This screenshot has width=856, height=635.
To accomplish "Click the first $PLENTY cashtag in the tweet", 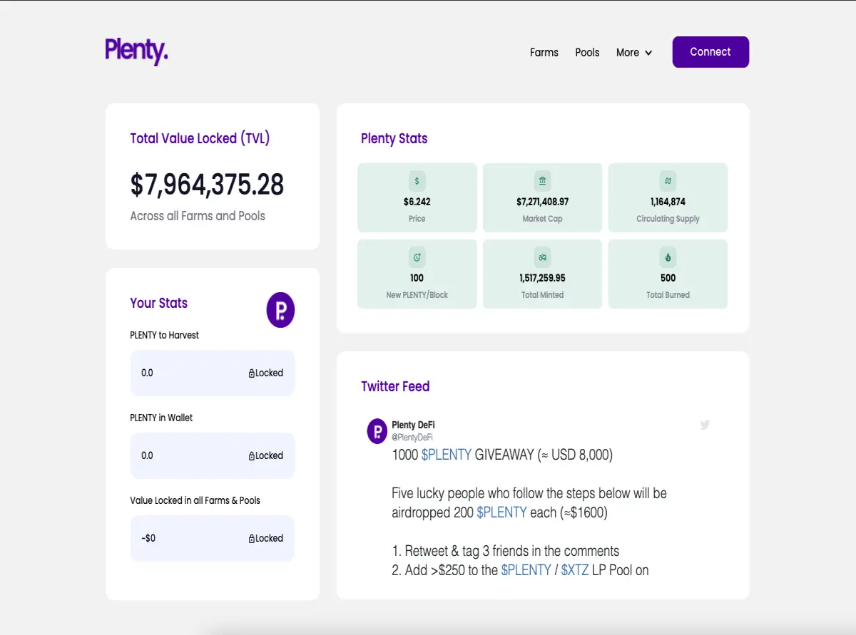I will [447, 455].
